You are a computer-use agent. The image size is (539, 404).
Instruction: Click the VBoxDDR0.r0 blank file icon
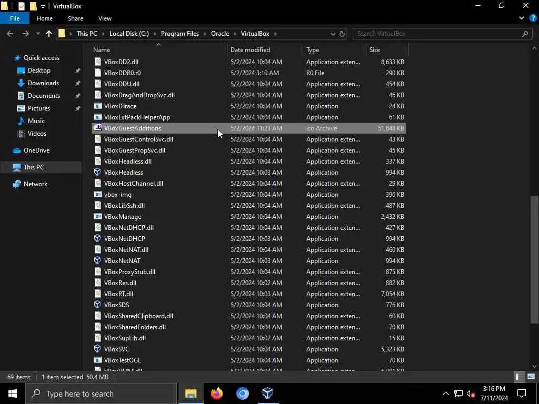98,73
